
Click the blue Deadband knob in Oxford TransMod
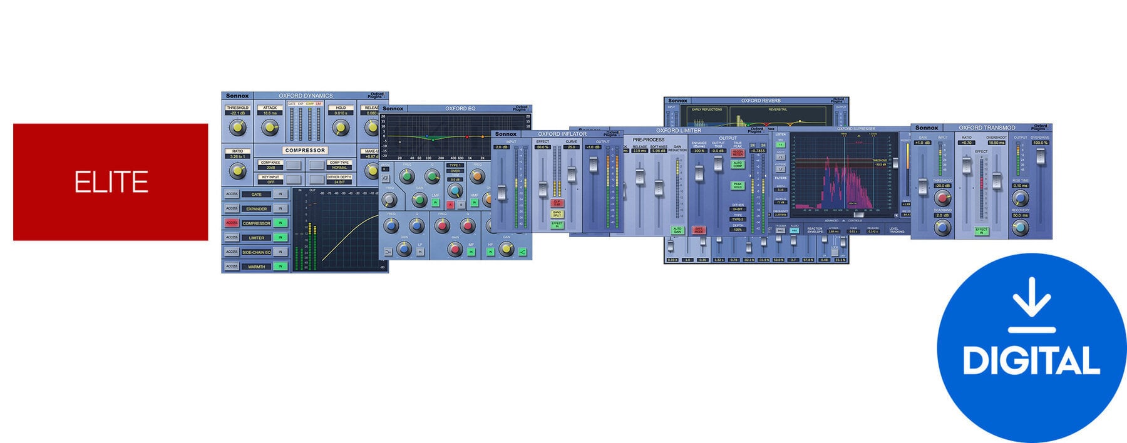point(942,228)
